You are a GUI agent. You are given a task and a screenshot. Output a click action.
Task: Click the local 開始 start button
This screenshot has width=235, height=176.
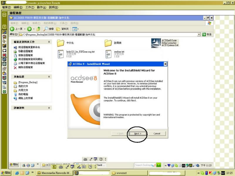pos(6,173)
